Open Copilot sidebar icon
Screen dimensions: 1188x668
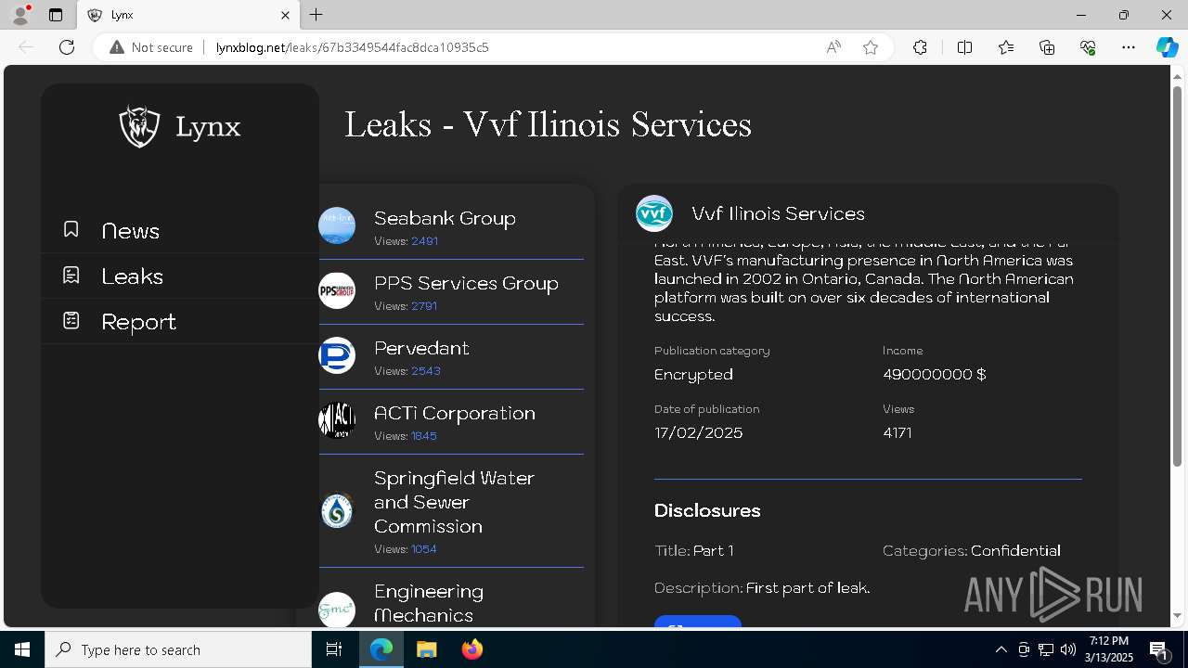pyautogui.click(x=1167, y=47)
